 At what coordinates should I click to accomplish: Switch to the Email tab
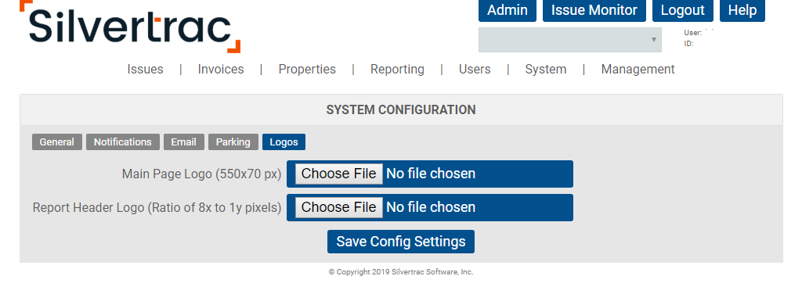(x=183, y=142)
